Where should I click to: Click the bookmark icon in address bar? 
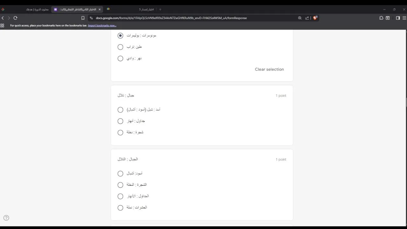pyautogui.click(x=83, y=18)
